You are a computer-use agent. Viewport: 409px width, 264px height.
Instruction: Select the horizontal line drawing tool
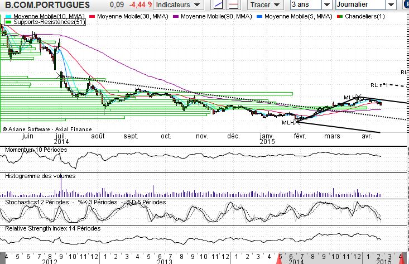[x=234, y=5]
